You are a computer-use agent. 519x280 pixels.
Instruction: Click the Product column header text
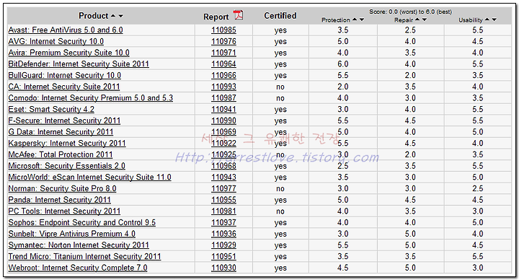(x=93, y=16)
